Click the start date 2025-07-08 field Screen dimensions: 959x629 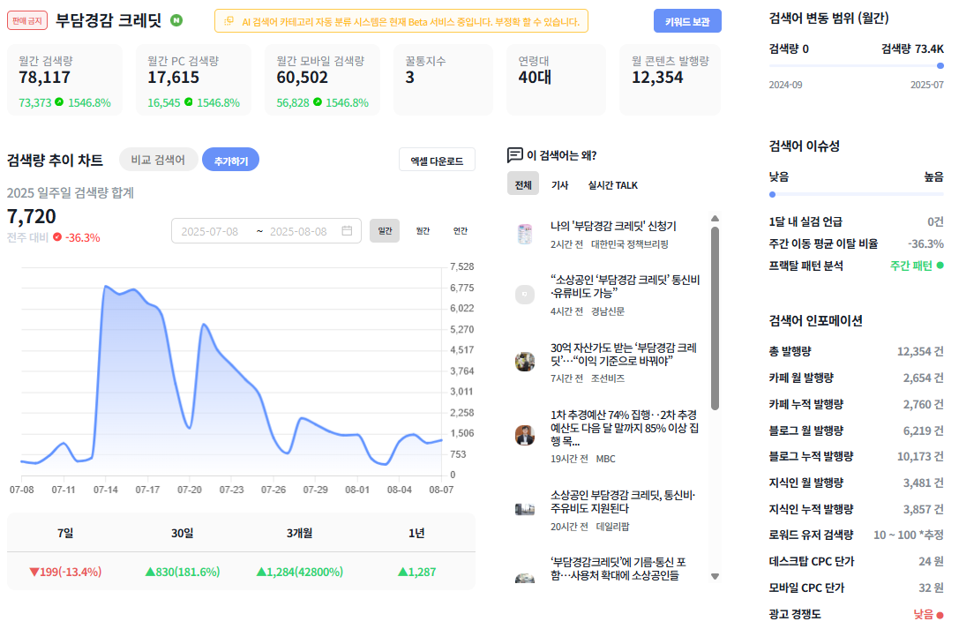pos(210,231)
